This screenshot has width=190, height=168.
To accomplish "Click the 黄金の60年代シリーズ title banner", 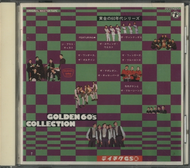I will point(119,19).
